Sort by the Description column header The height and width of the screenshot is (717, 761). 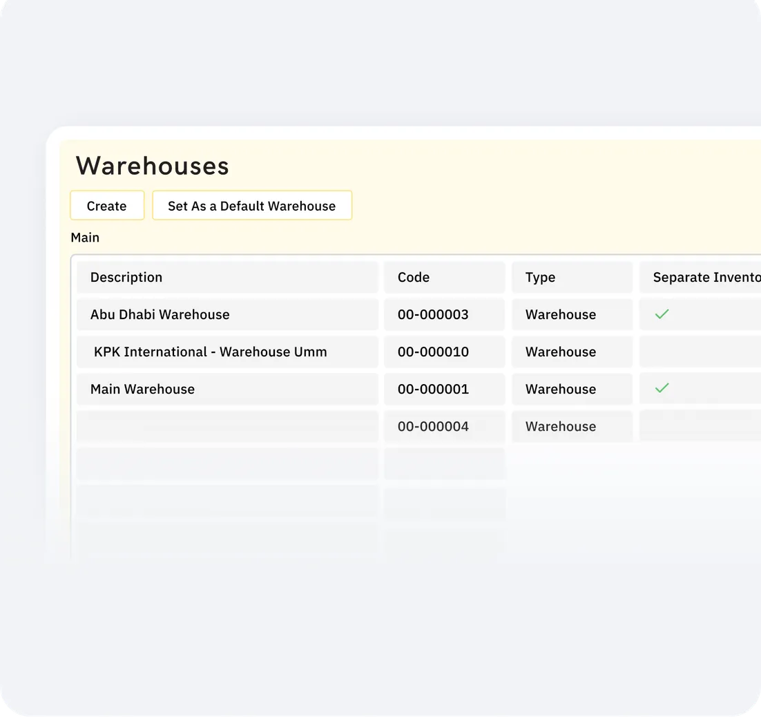(126, 277)
